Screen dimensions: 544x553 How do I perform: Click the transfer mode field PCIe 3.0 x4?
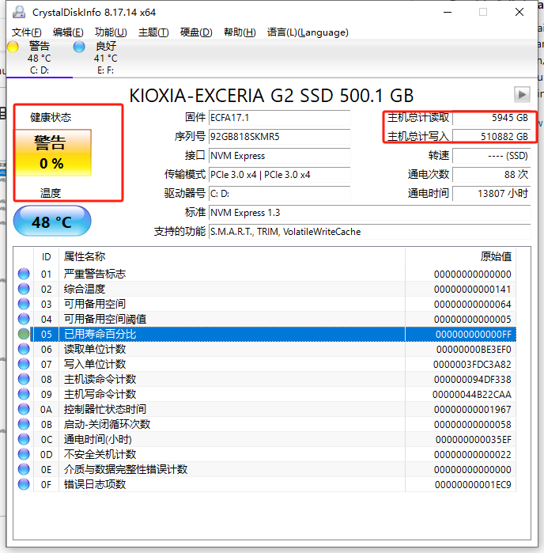(x=279, y=175)
